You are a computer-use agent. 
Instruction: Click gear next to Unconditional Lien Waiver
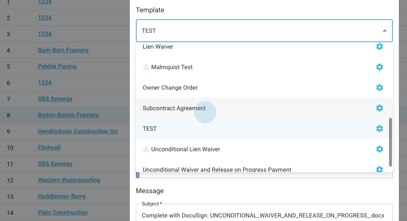[x=379, y=149]
